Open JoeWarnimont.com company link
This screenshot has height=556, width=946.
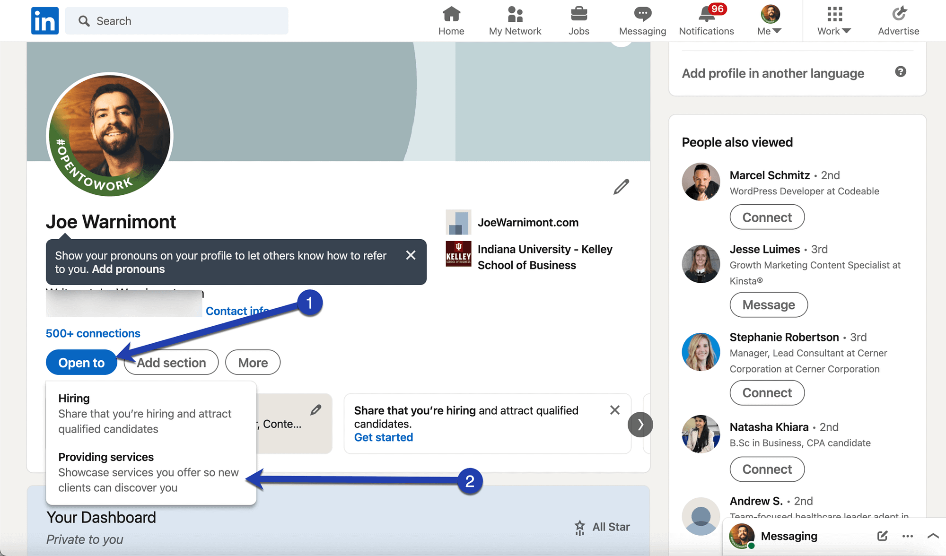tap(528, 222)
